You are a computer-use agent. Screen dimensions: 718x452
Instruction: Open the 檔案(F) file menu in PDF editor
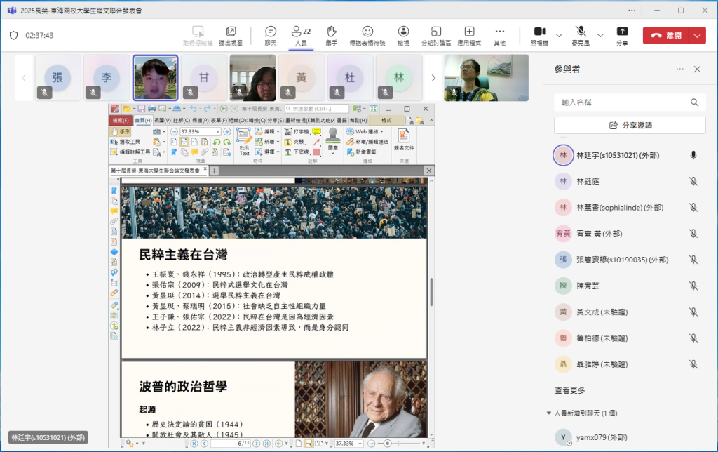121,120
